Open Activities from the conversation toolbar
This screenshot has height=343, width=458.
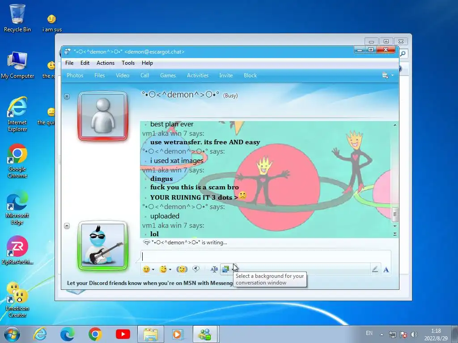click(198, 75)
